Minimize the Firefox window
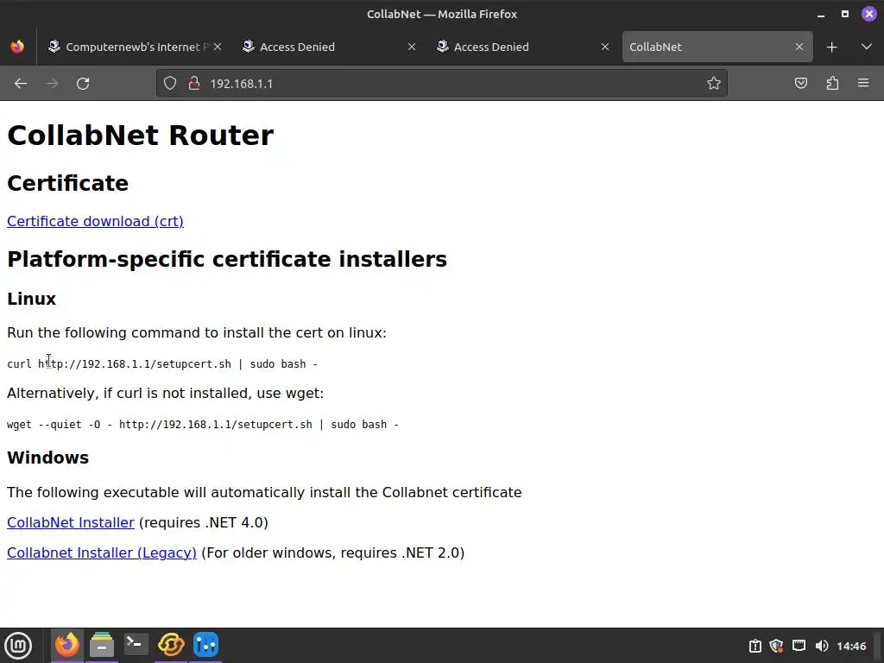Image resolution: width=884 pixels, height=663 pixels. coord(821,15)
